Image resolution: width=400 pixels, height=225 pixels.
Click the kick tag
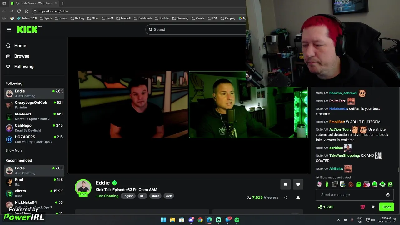tap(169, 196)
